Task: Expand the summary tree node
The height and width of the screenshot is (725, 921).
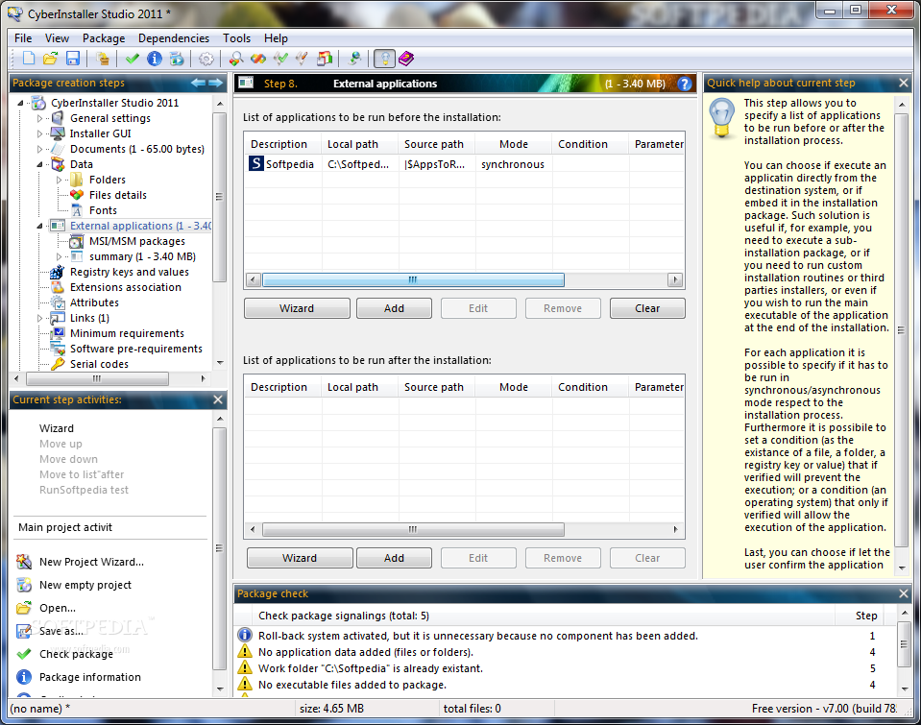Action: (x=59, y=256)
